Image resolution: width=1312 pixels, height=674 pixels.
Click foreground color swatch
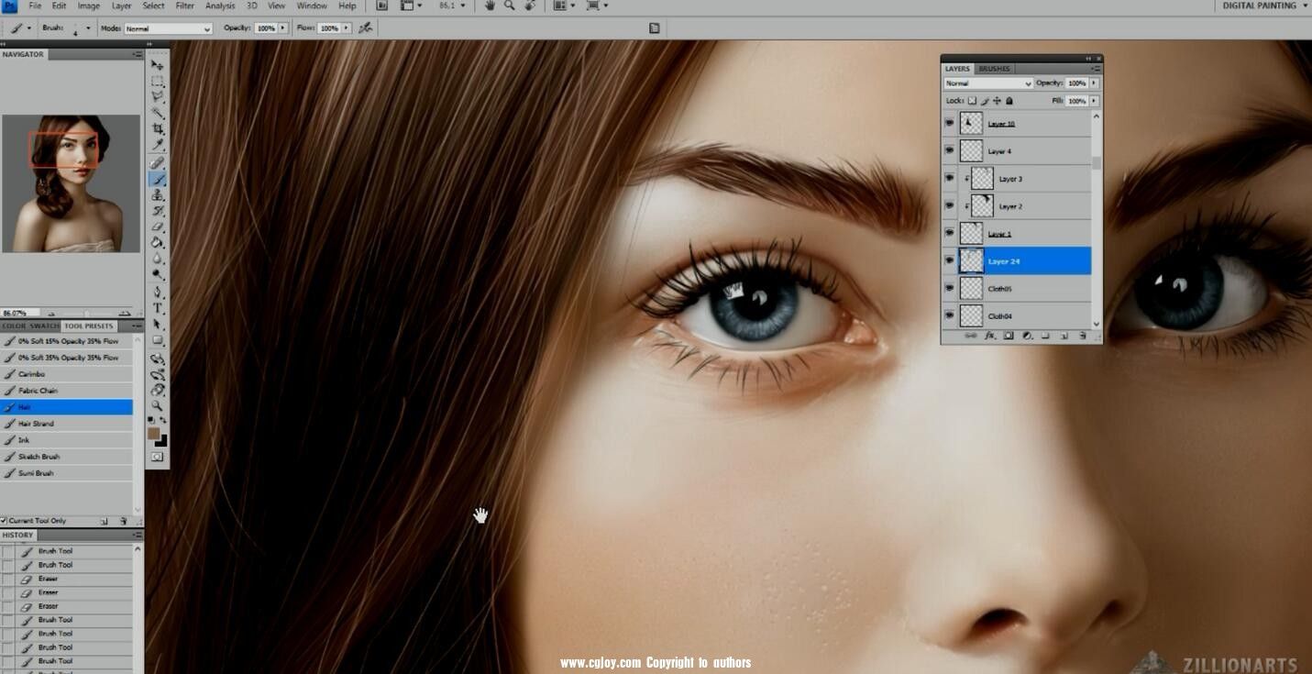click(x=154, y=433)
